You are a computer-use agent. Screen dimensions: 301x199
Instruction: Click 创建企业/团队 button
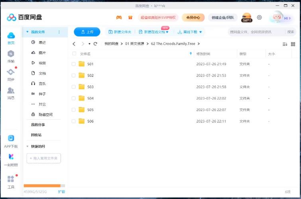pos(223,18)
